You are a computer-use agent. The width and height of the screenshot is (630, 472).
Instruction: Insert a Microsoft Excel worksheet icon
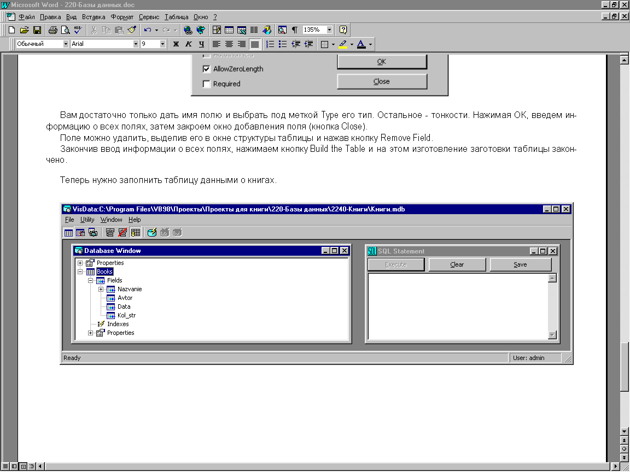click(242, 29)
